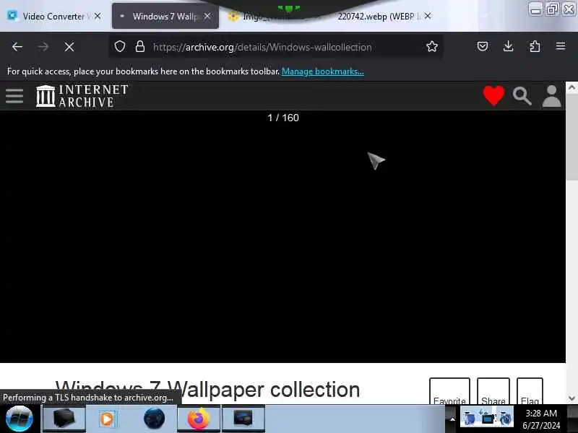This screenshot has height=433, width=578.
Task: Open the monitor taskbar icon beside Firefox
Action: pyautogui.click(x=243, y=419)
